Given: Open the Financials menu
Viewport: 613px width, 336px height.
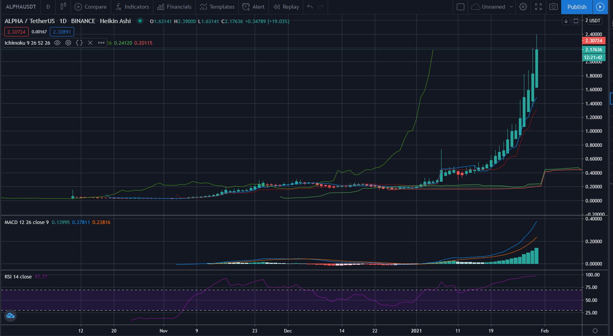Looking at the screenshot, I should coord(174,7).
